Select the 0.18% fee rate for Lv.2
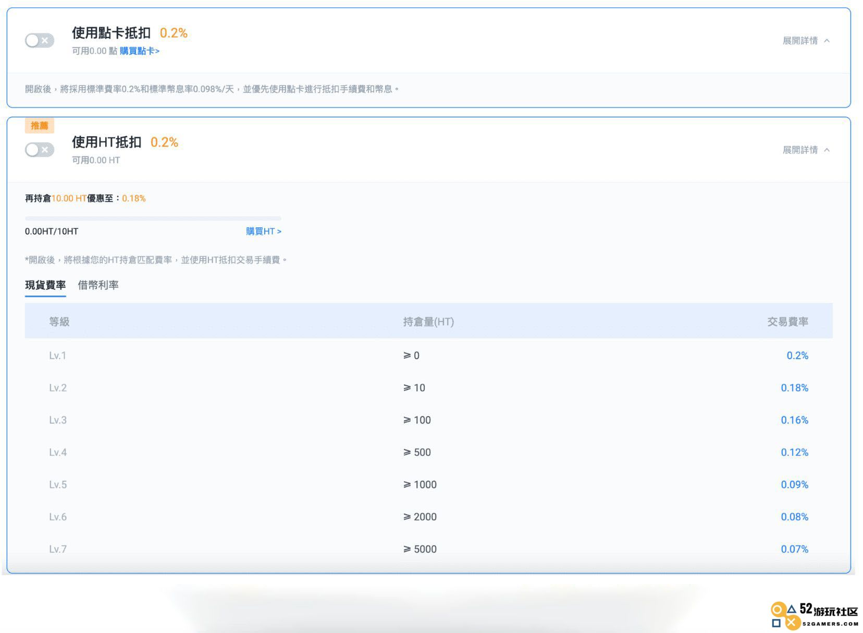 click(794, 388)
